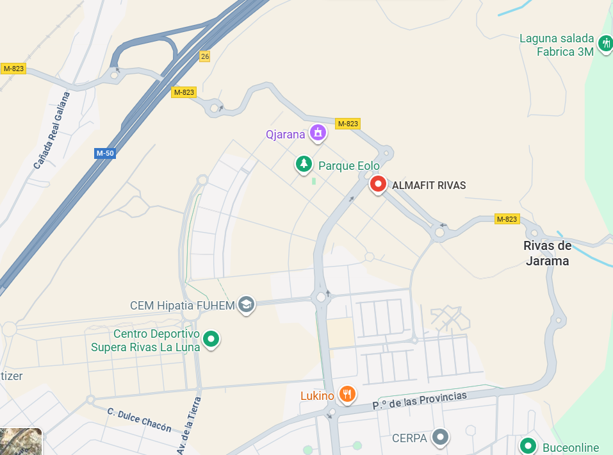Click the yellow exit 26 road badge
The height and width of the screenshot is (455, 613).
[x=205, y=56]
